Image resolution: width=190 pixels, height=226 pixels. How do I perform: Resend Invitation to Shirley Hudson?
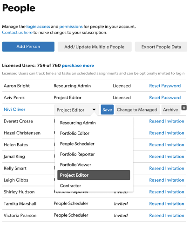tap(167, 192)
